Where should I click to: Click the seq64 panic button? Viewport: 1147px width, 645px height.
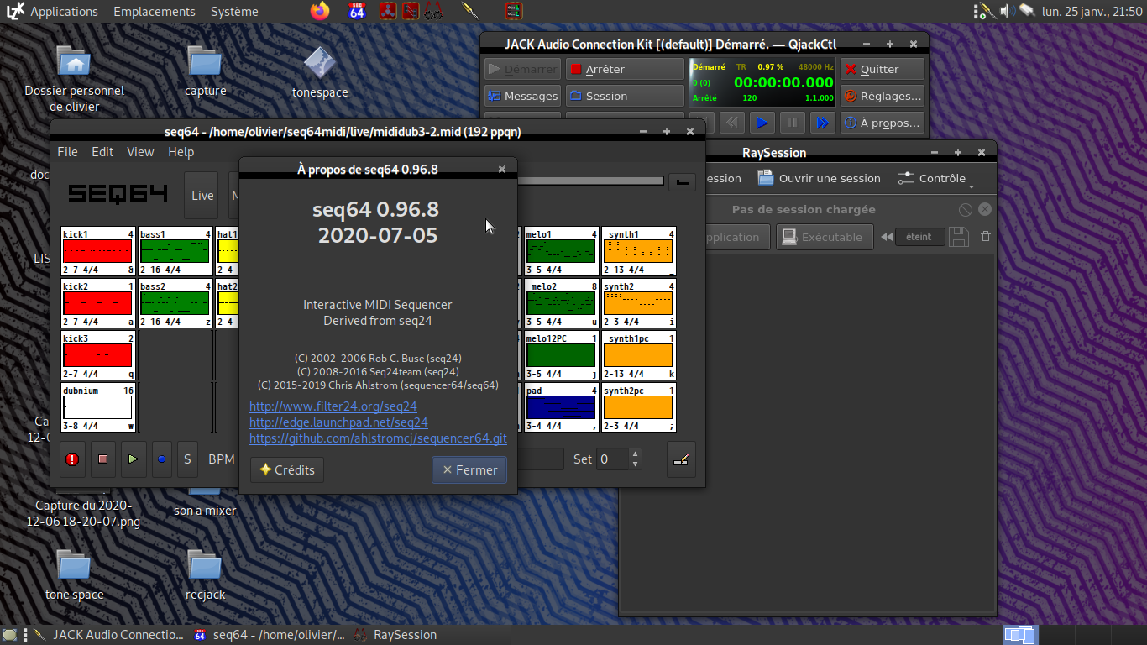(x=72, y=459)
